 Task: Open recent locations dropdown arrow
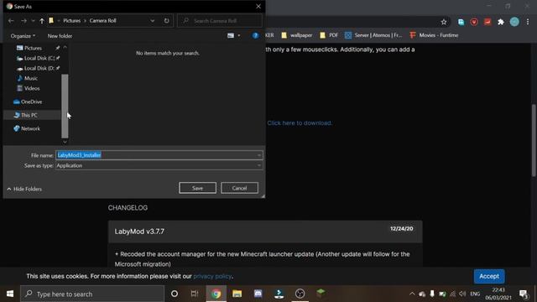[33, 21]
